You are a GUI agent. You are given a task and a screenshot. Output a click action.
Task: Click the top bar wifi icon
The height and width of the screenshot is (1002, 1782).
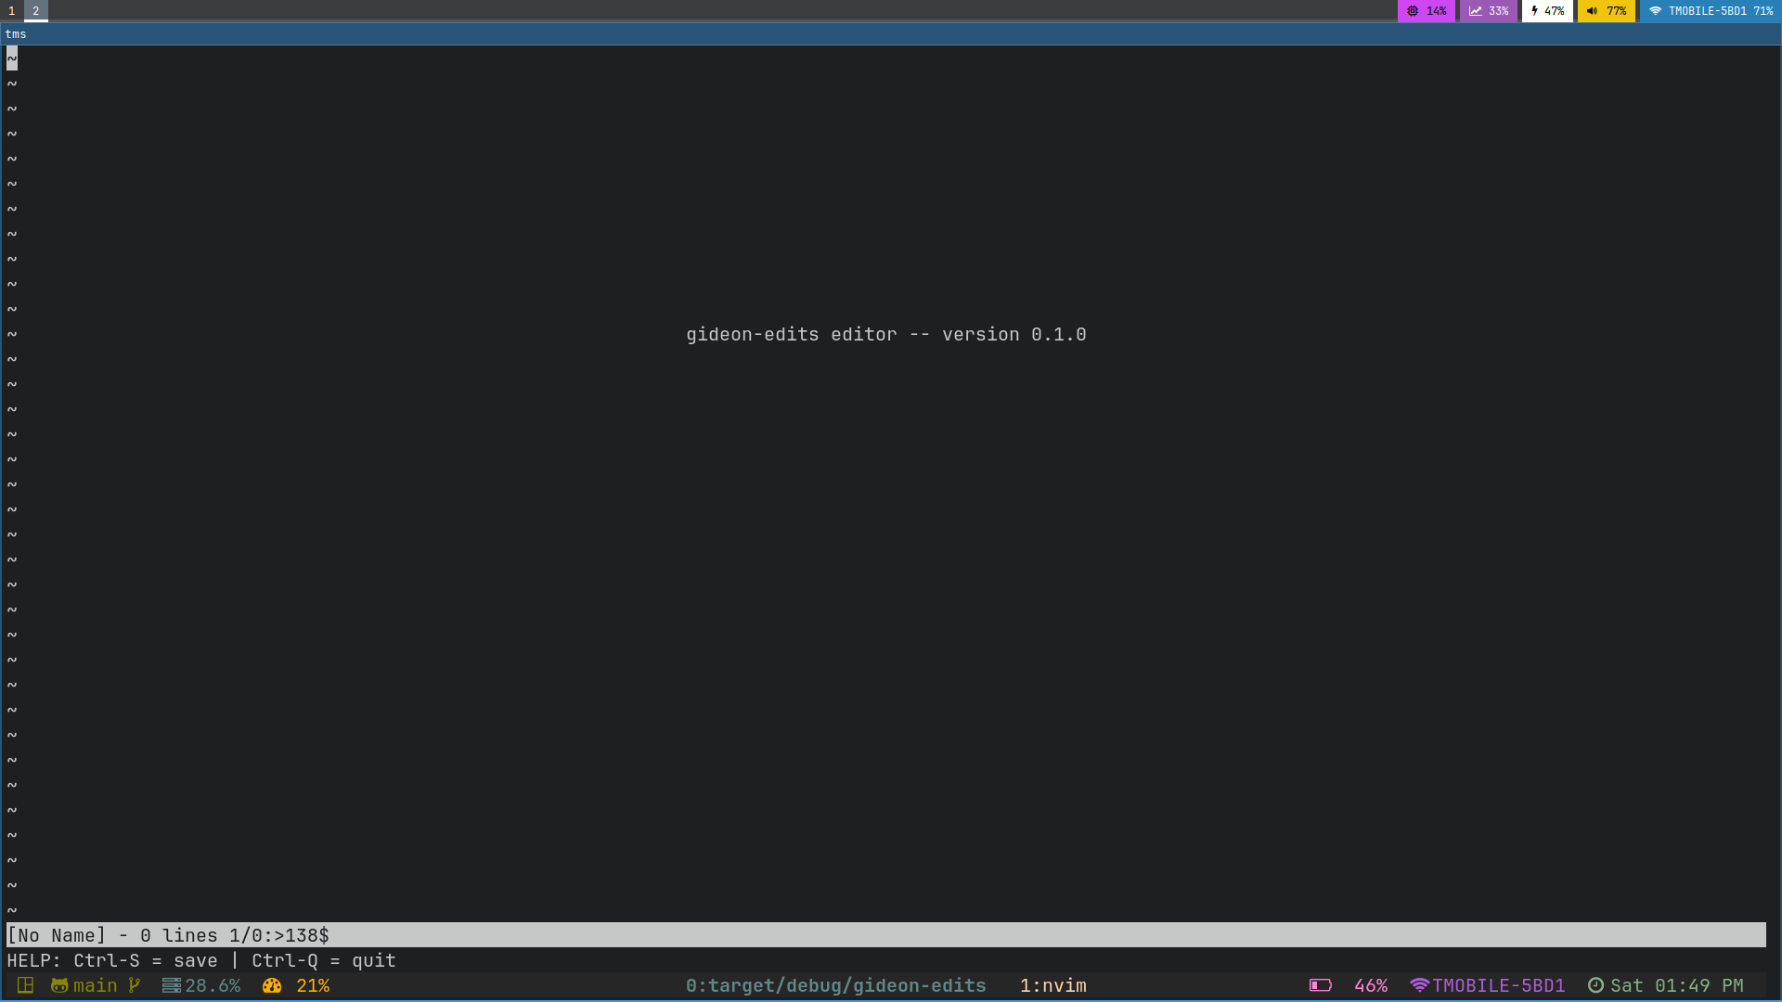coord(1655,11)
